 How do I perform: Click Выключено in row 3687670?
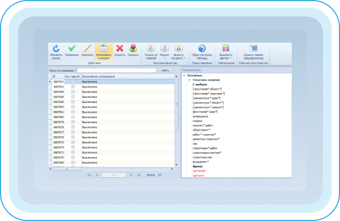90,158
